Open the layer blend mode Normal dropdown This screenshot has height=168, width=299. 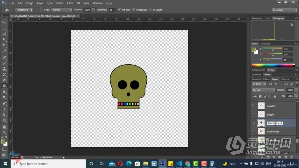point(263,90)
